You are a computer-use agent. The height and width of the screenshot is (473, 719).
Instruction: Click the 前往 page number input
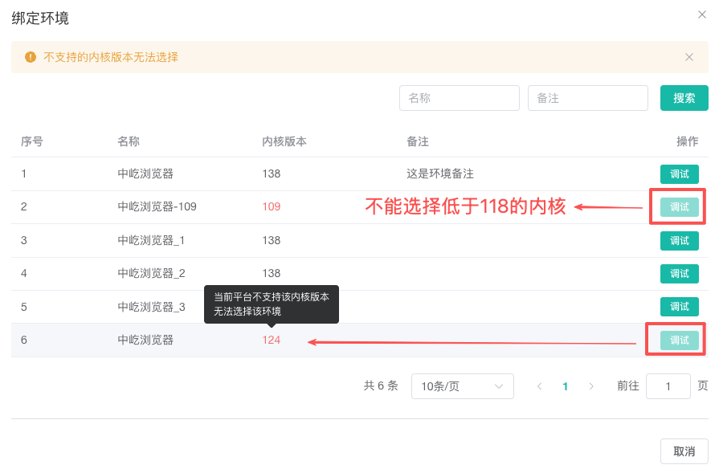point(668,386)
